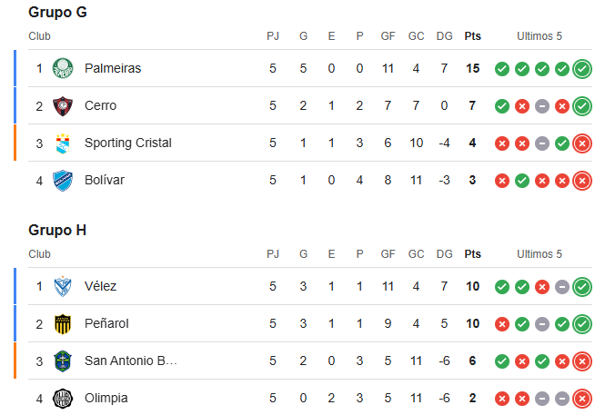Click Vélez's draw result indicator
Image resolution: width=605 pixels, height=415 pixels.
point(562,287)
